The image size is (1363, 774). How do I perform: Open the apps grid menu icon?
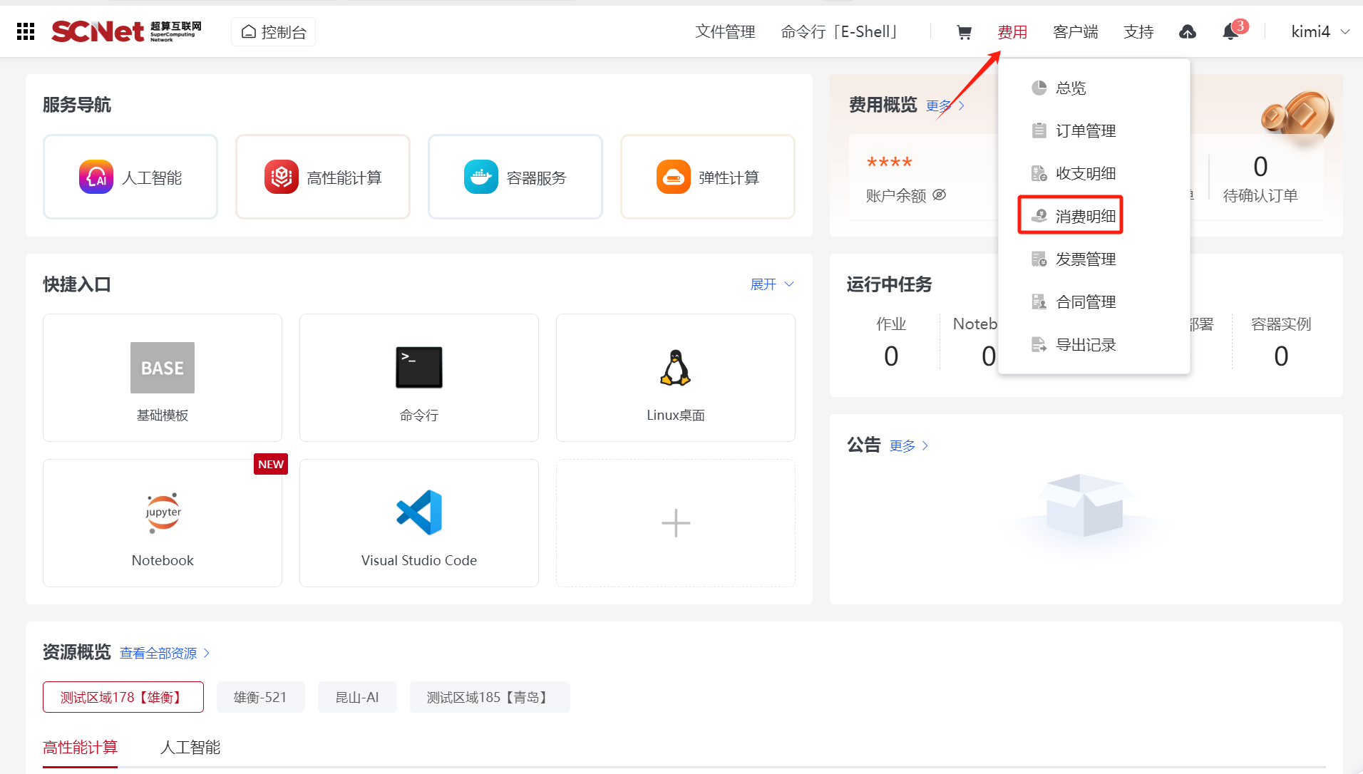coord(26,31)
